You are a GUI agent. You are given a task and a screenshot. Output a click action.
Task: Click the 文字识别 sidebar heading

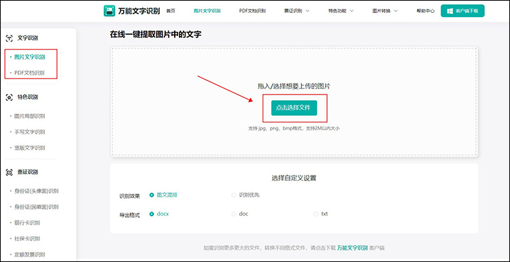pyautogui.click(x=28, y=38)
